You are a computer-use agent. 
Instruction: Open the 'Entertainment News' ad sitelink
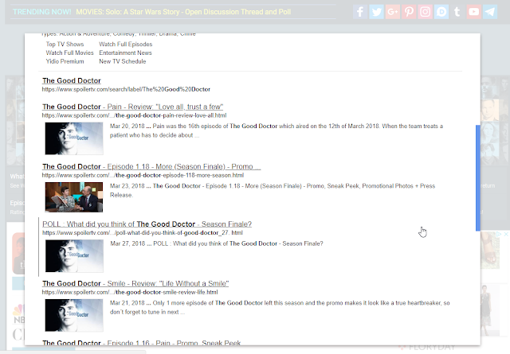click(x=125, y=53)
